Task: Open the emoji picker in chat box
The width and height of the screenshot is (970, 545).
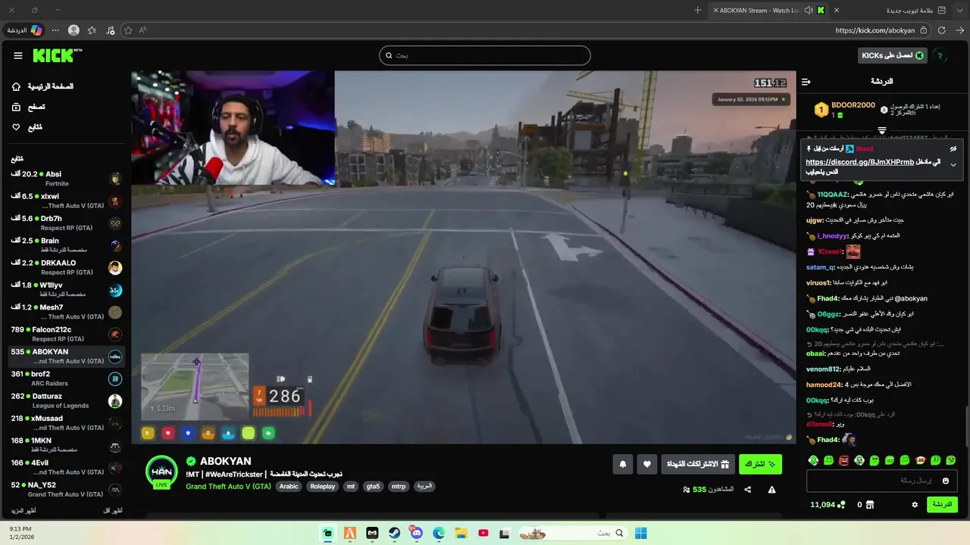Action: [x=945, y=481]
